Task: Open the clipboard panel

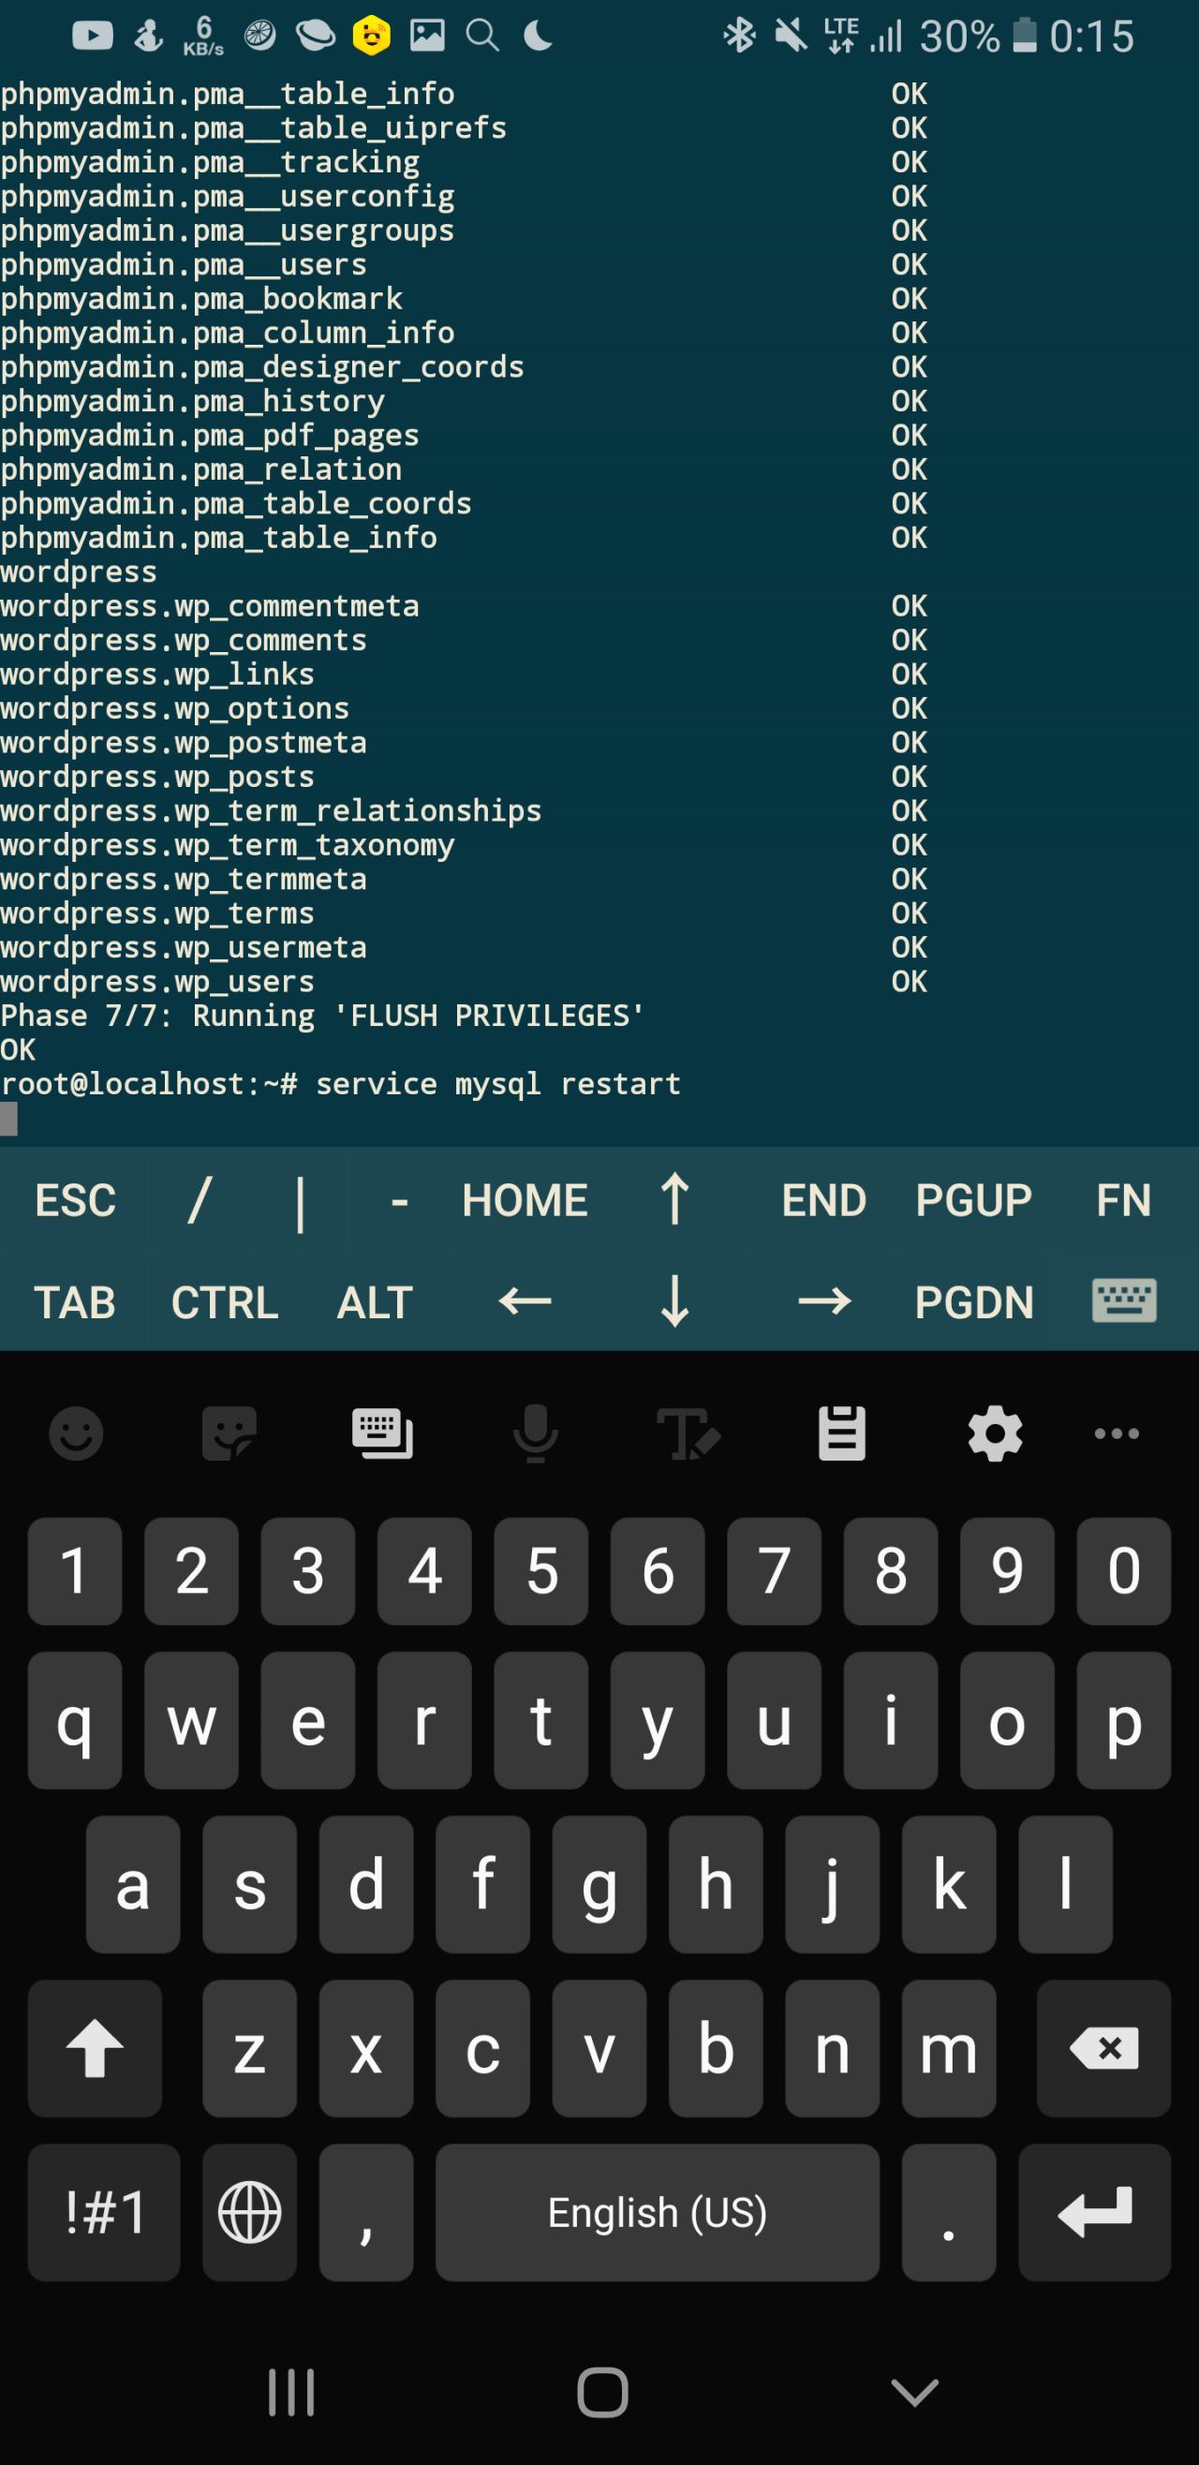Action: 842,1433
